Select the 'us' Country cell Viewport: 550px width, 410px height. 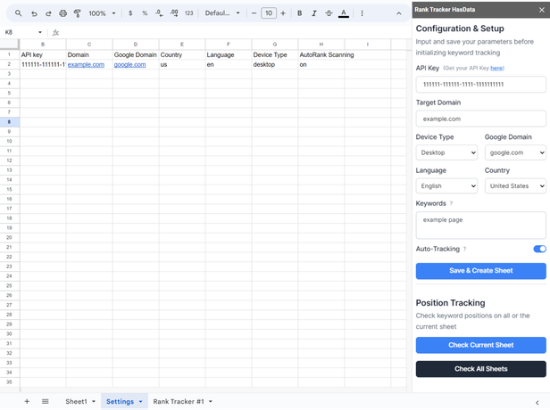coord(182,65)
